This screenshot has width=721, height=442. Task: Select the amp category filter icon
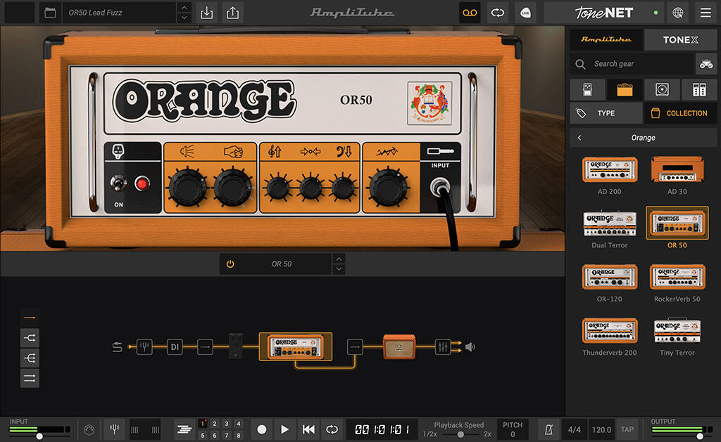[x=624, y=89]
